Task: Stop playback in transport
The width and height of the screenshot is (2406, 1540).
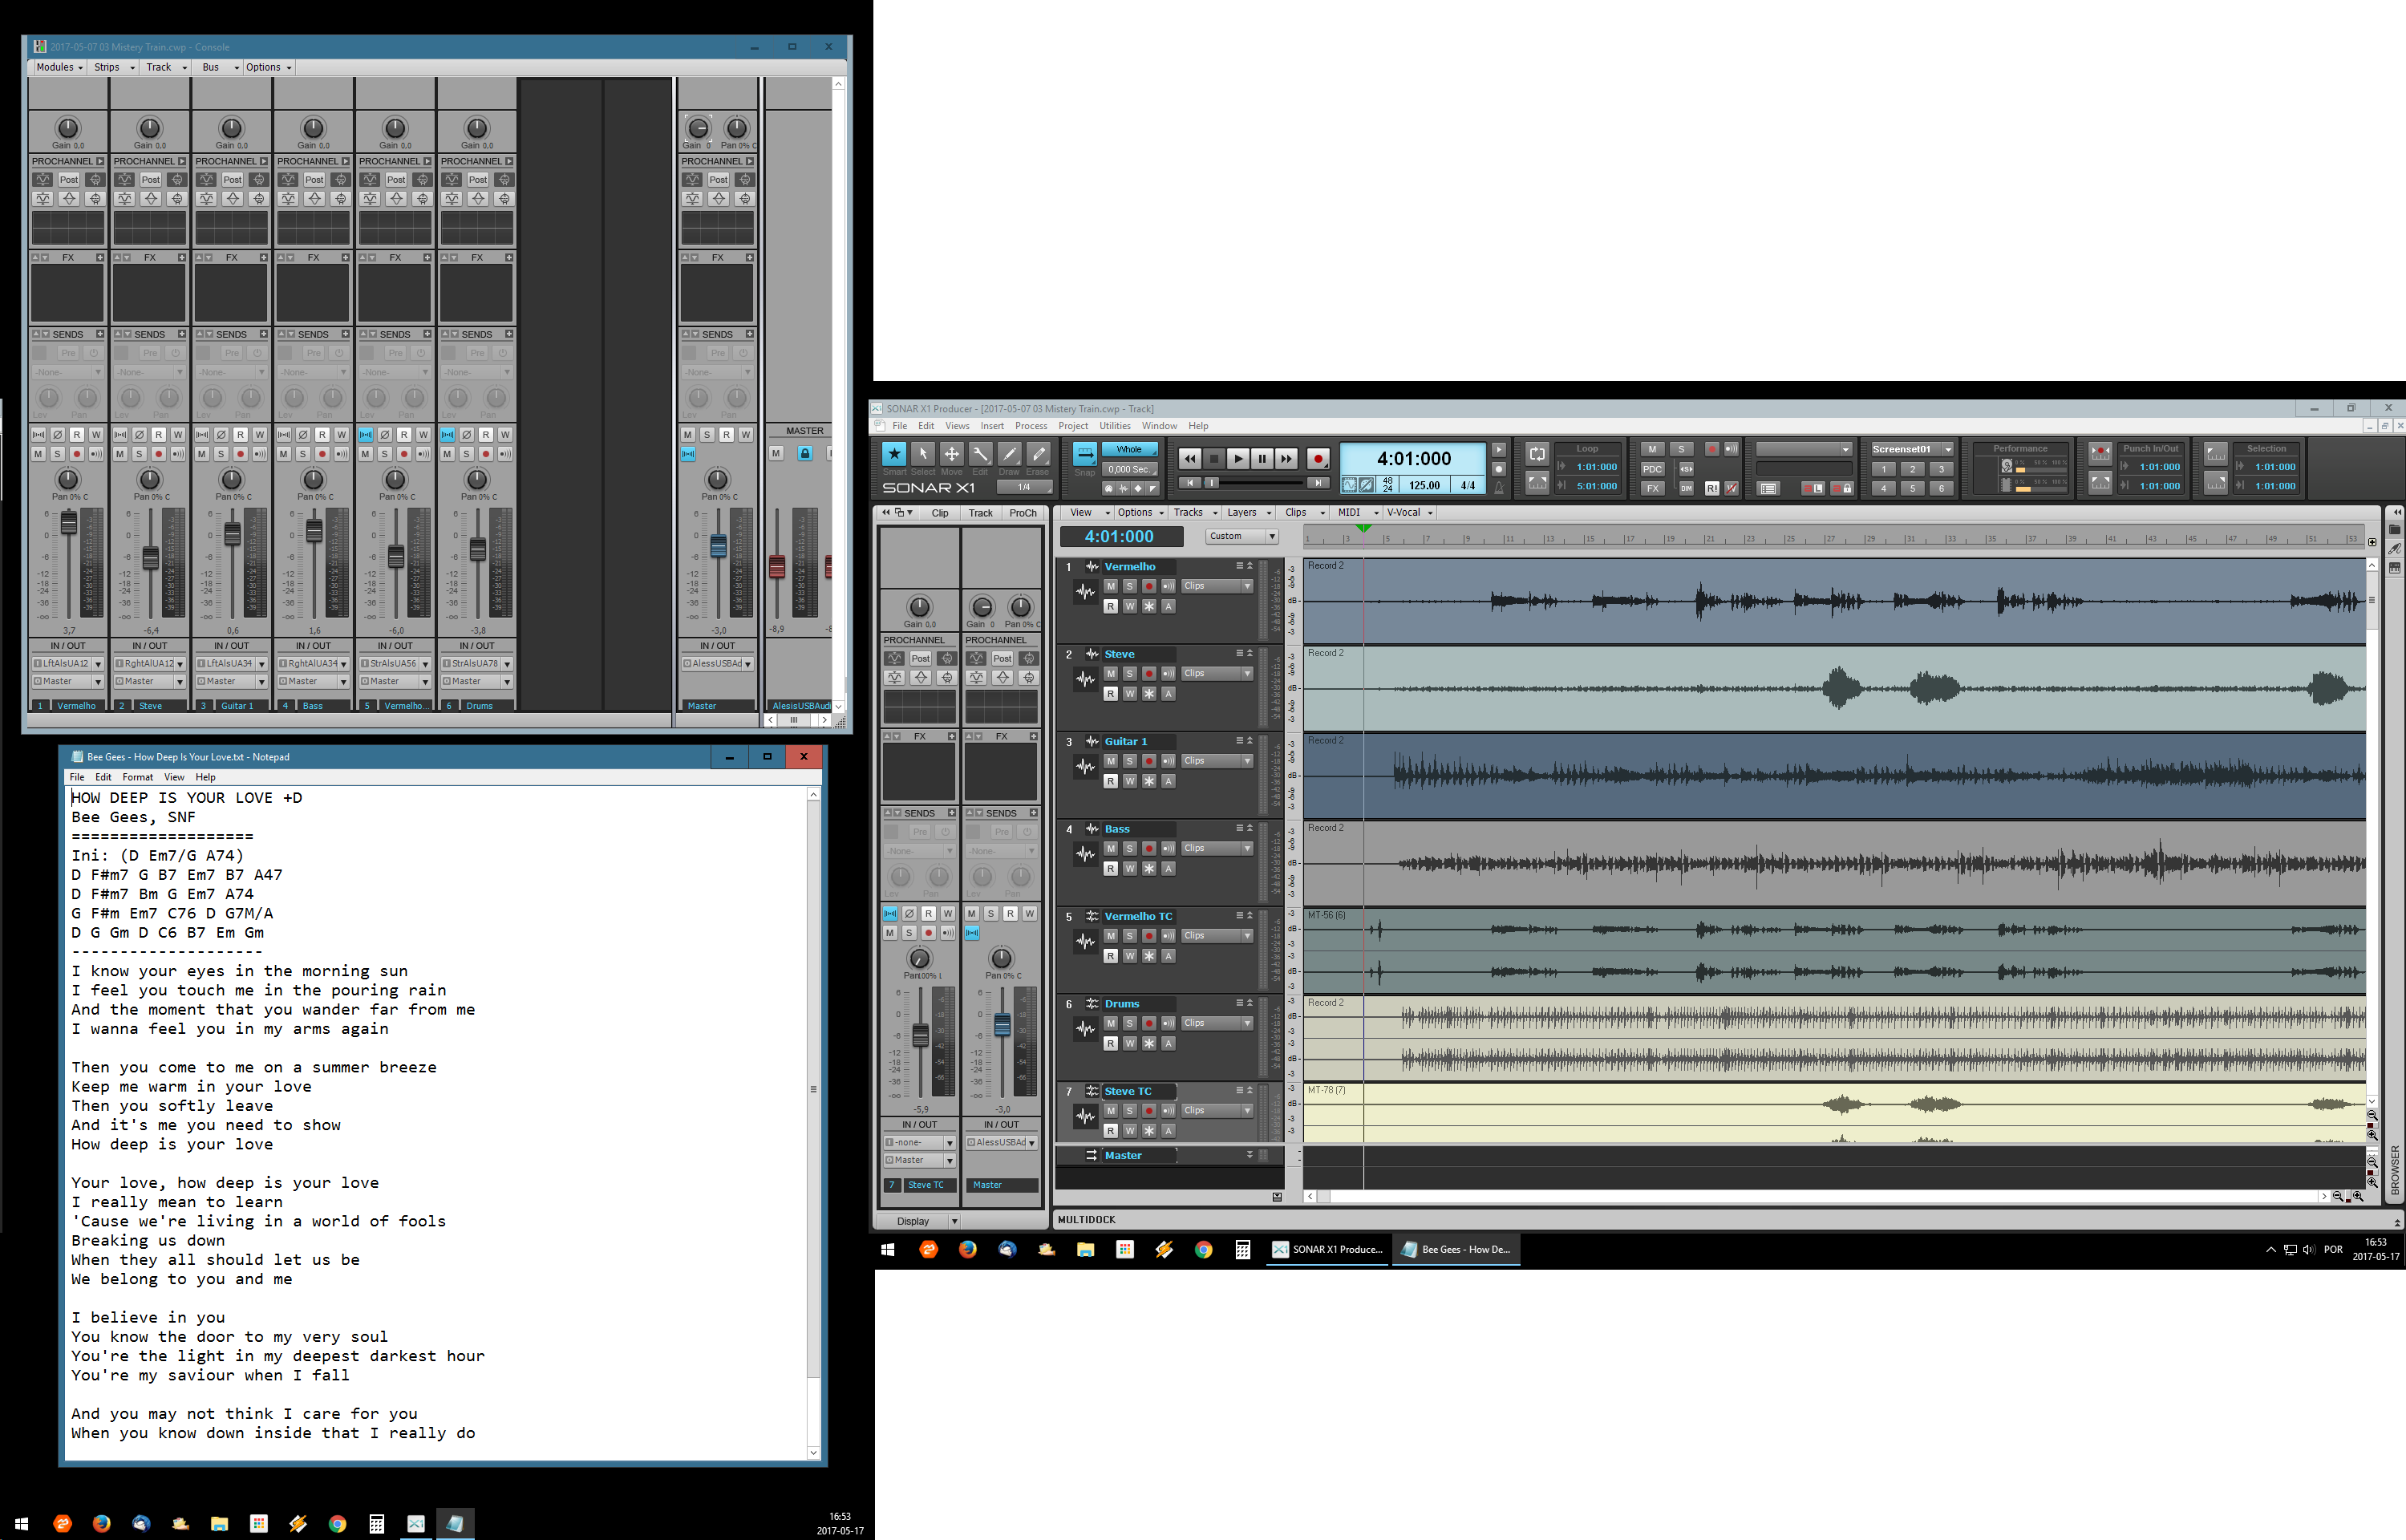Action: pos(1213,458)
